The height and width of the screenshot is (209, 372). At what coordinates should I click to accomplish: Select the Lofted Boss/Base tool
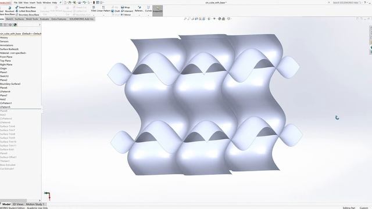tap(26, 11)
